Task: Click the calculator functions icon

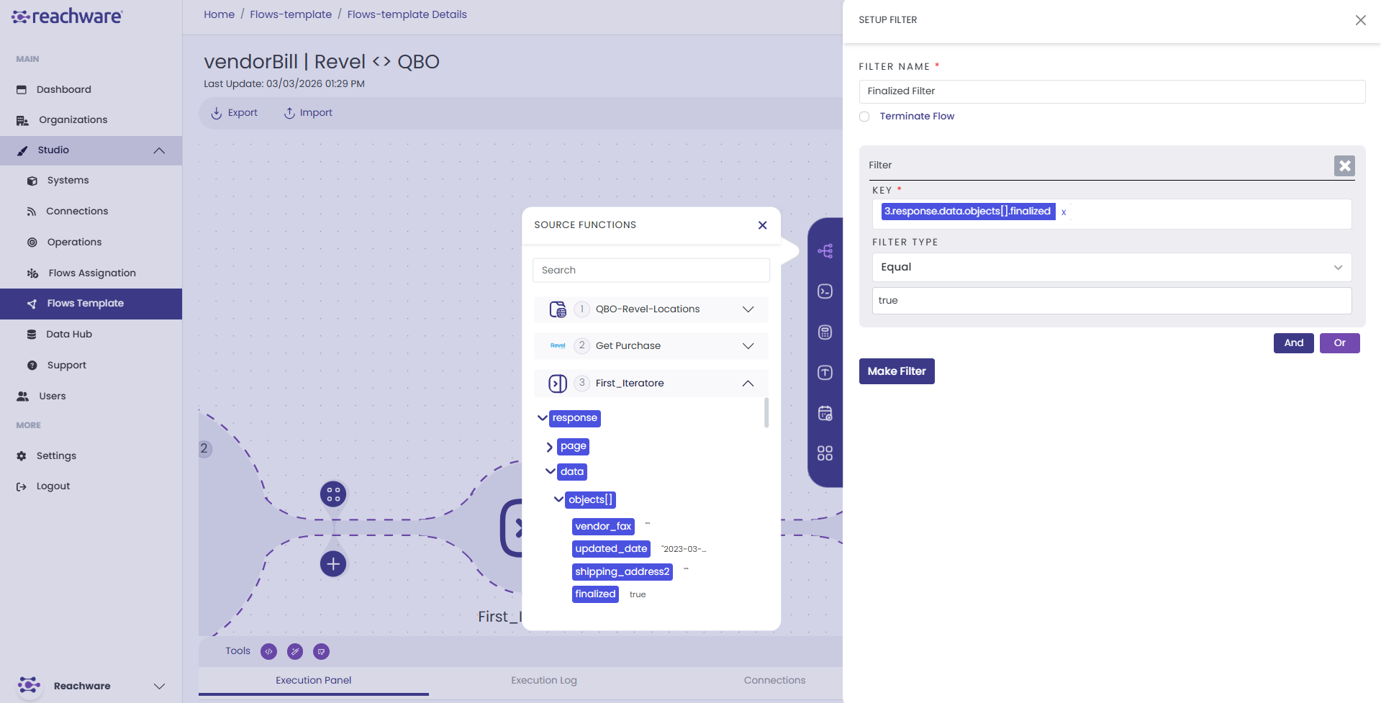Action: 825,332
